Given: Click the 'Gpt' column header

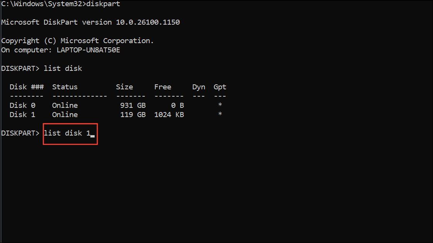Looking at the screenshot, I should (220, 87).
